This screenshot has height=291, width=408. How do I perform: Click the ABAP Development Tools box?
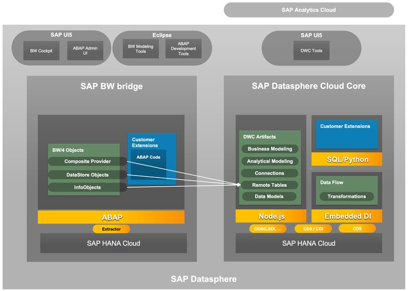(183, 48)
